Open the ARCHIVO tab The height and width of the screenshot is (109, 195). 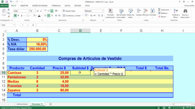tap(4, 6)
